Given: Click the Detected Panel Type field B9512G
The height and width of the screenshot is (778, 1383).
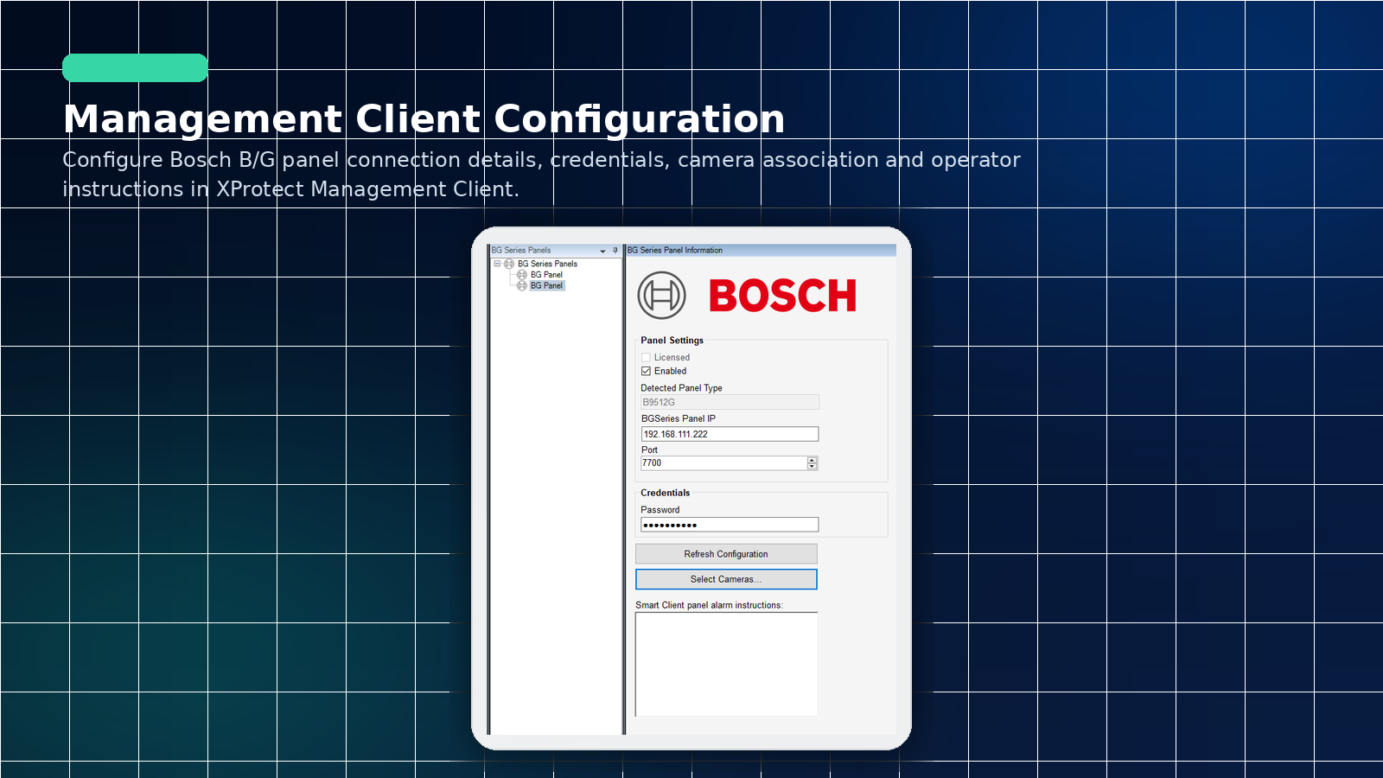Looking at the screenshot, I should (x=730, y=402).
